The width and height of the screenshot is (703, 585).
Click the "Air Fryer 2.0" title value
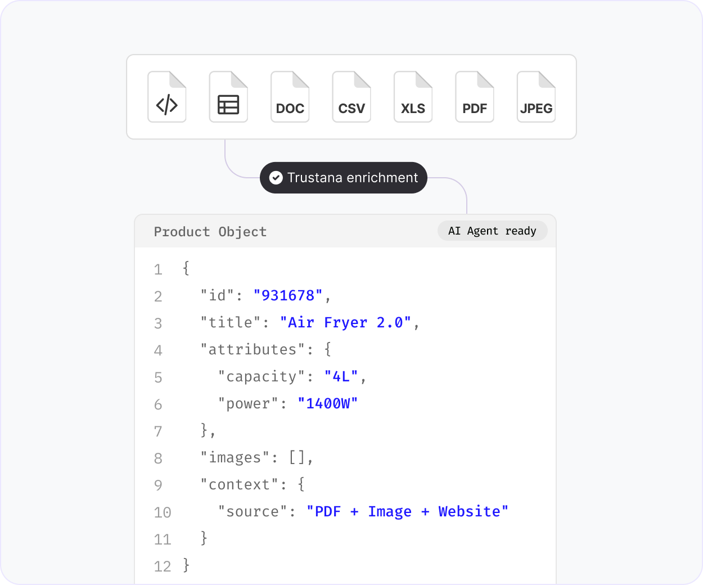pyautogui.click(x=345, y=322)
